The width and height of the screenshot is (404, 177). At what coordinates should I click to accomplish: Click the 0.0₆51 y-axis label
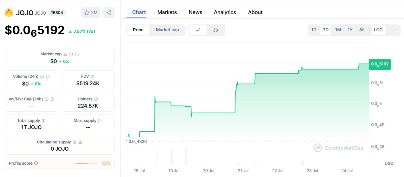(378, 83)
